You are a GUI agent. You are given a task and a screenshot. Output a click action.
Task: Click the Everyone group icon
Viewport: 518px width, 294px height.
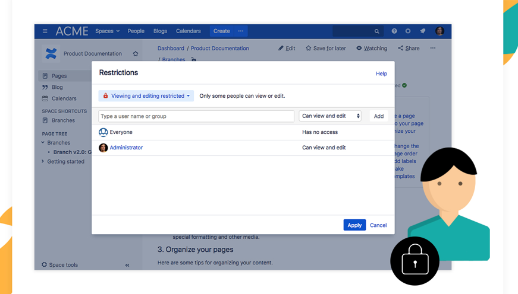pyautogui.click(x=103, y=132)
